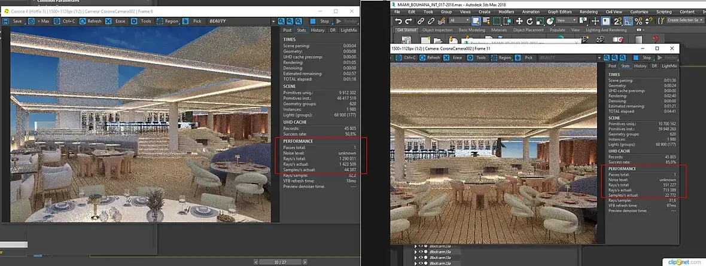Toggle Spinner Snap in 3ds Max
Screen dimensions: 706x266
[x=649, y=21]
